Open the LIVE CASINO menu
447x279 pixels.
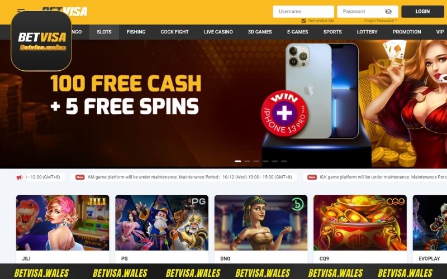coord(218,32)
